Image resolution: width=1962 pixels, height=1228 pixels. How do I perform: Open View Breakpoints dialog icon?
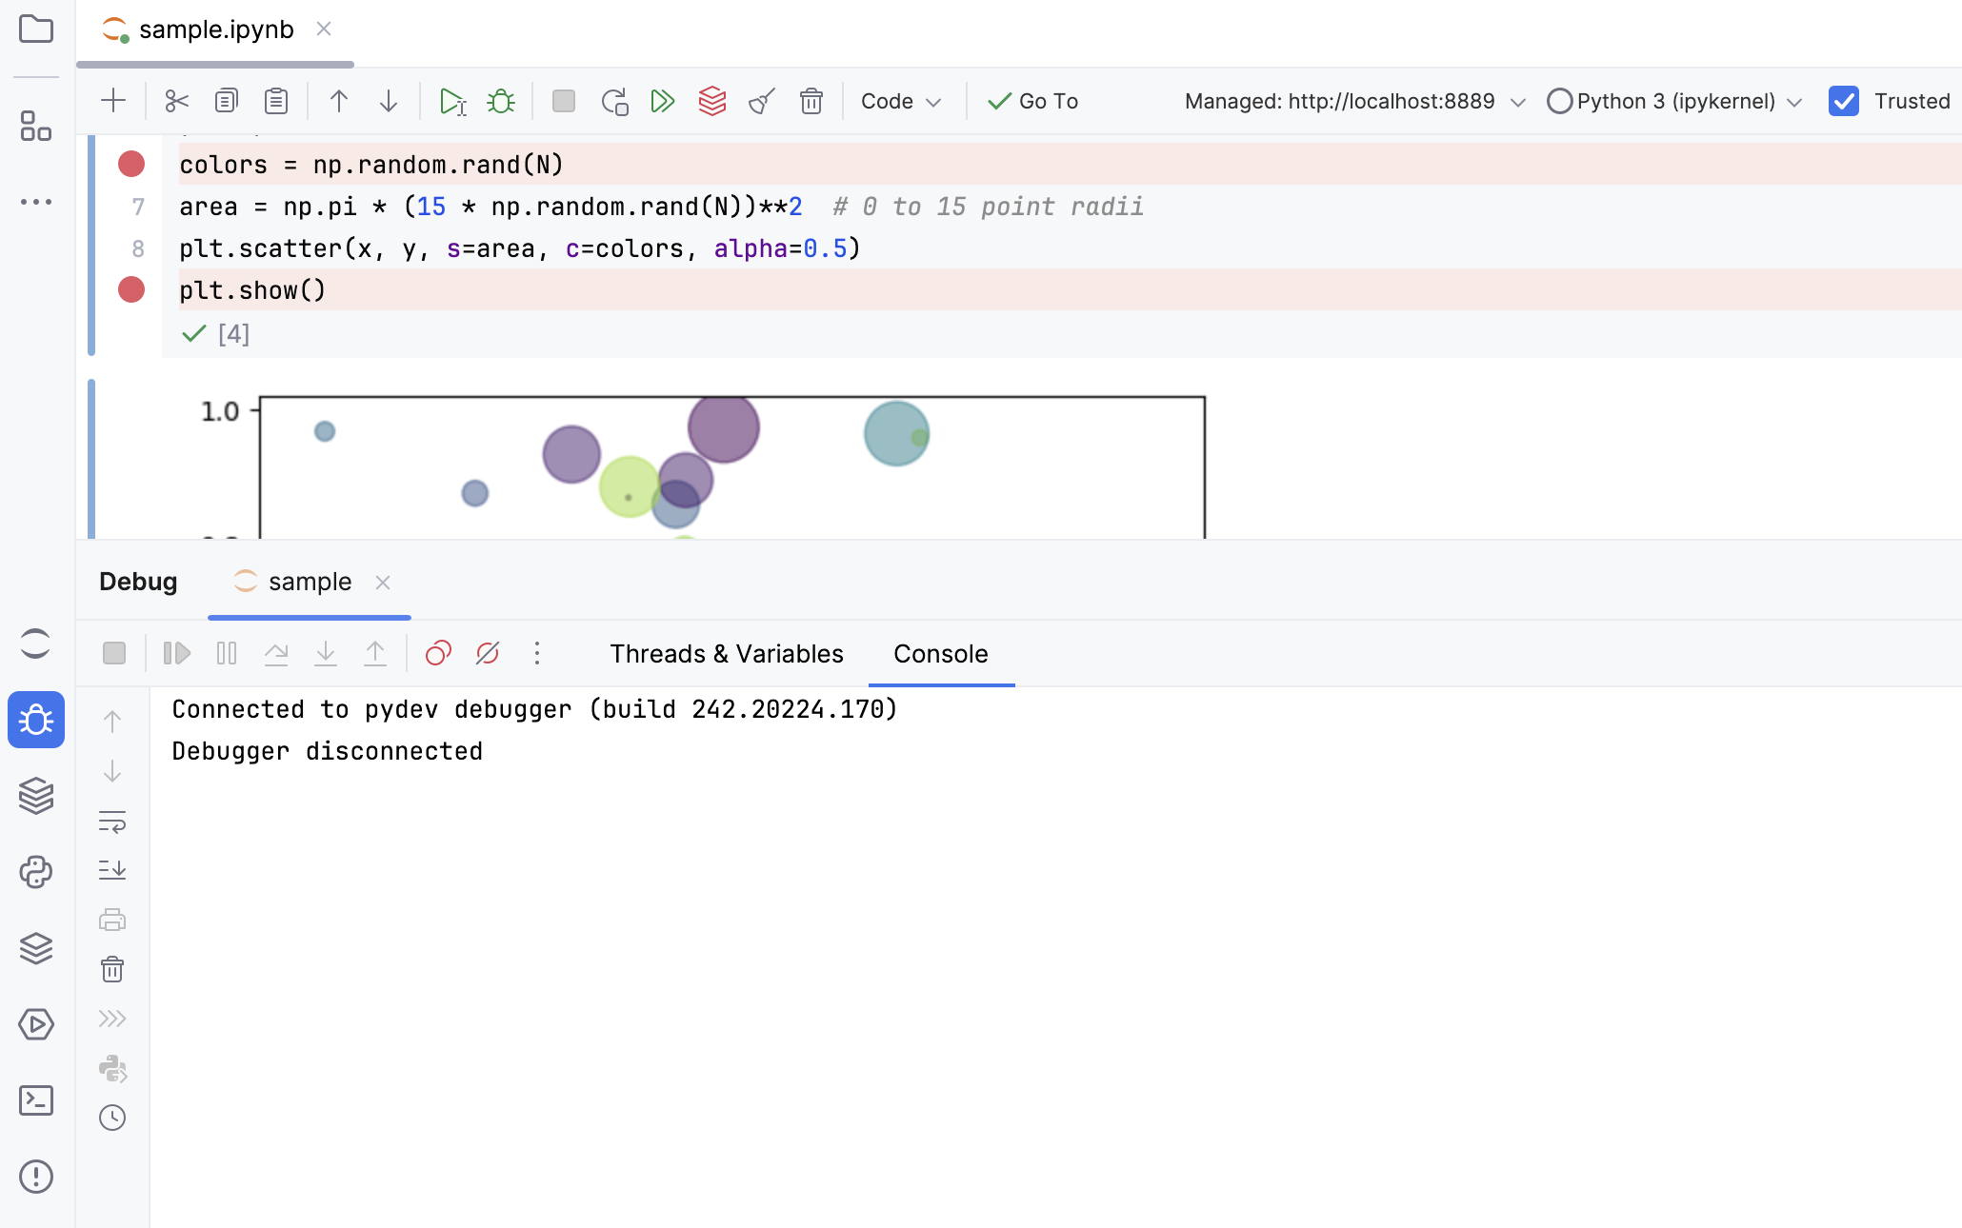point(438,653)
